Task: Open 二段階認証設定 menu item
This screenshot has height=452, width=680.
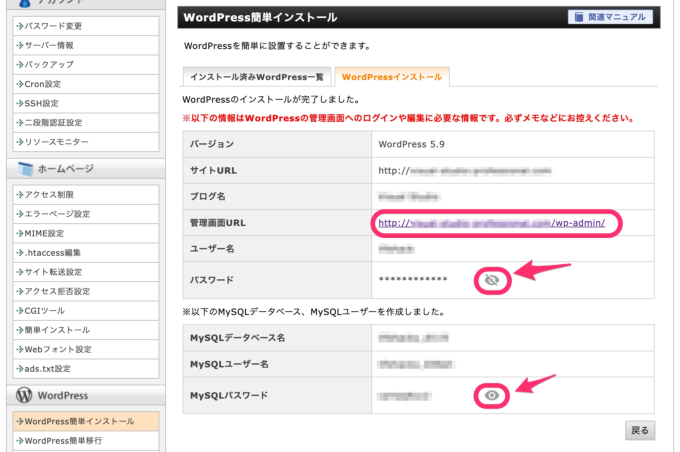Action: coord(86,123)
